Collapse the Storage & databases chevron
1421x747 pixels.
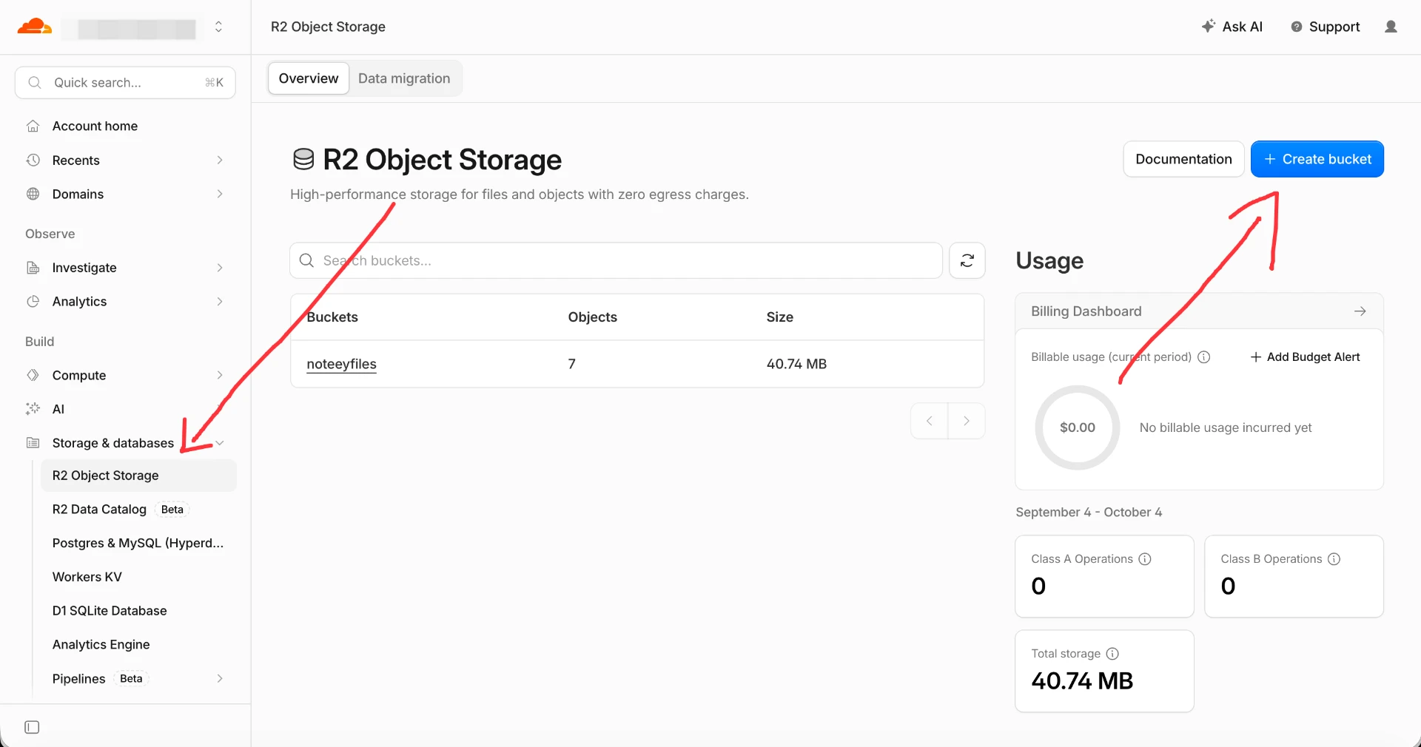click(x=220, y=443)
